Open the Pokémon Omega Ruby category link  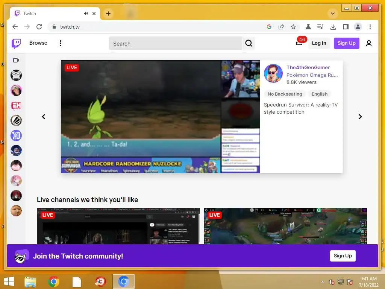312,75
